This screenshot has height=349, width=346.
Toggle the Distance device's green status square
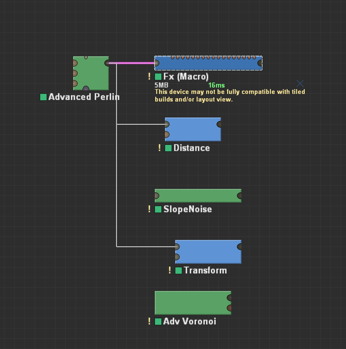[x=168, y=148]
